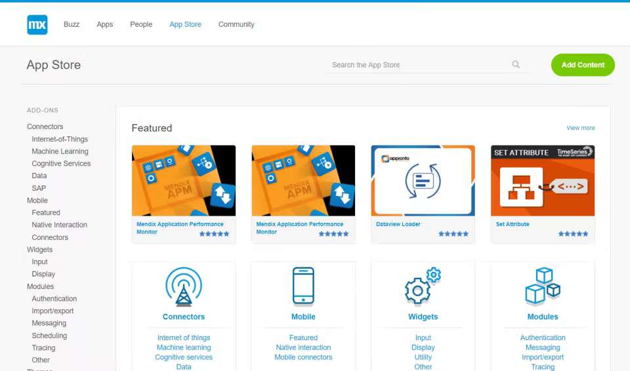Screen dimensions: 630x371
Task: Open the Dataview Loader thumbnail
Action: point(423,181)
